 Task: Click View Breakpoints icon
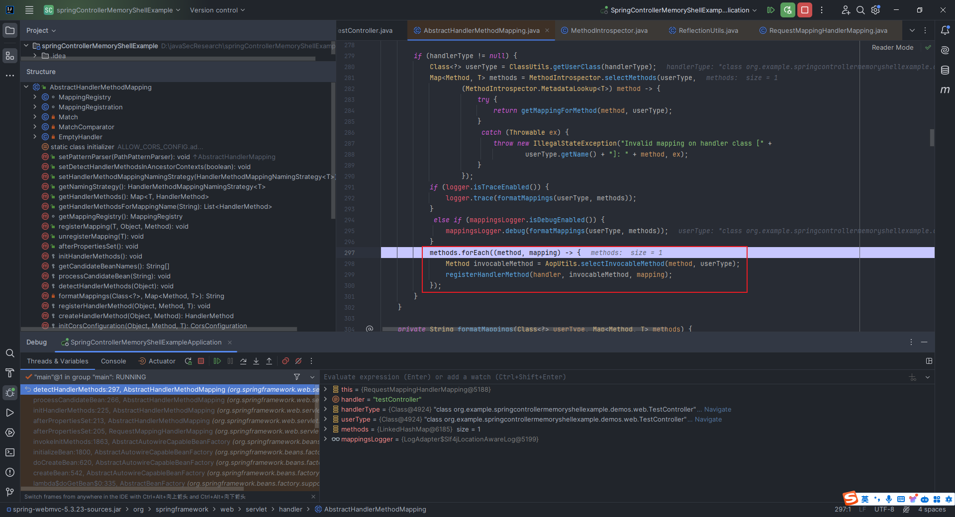[286, 361]
